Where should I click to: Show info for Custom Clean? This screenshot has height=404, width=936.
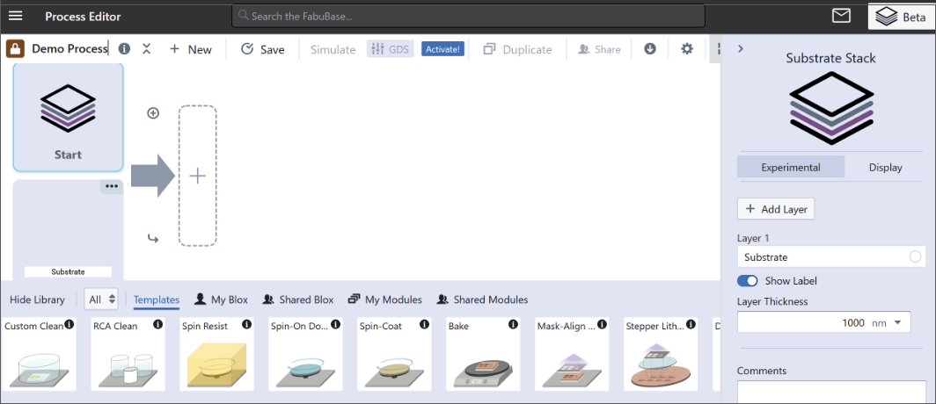(69, 325)
